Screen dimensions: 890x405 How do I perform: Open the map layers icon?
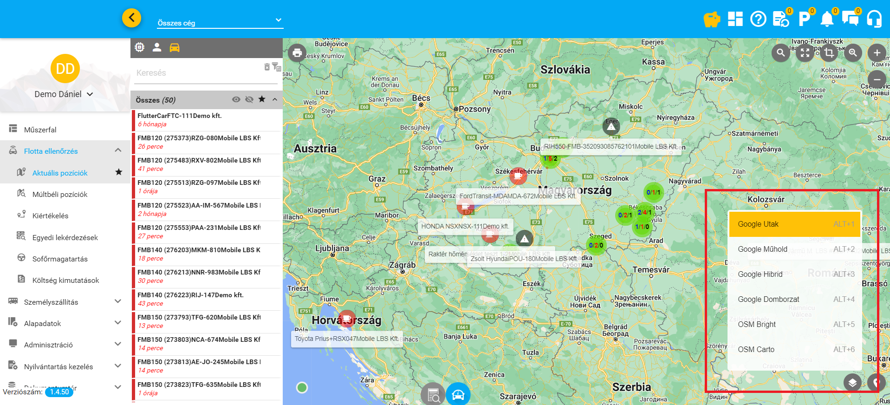click(x=852, y=383)
